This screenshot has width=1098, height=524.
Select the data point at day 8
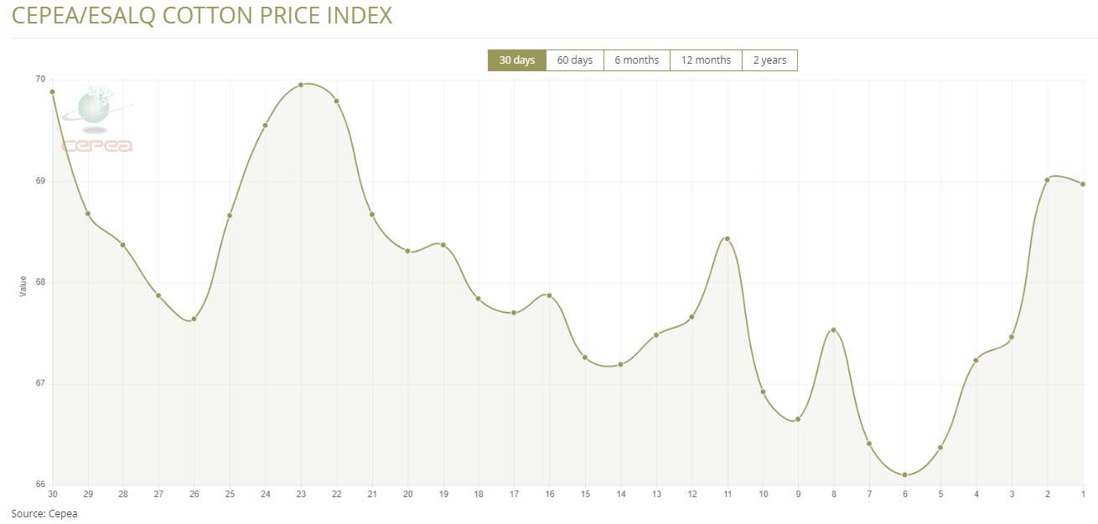pos(833,330)
